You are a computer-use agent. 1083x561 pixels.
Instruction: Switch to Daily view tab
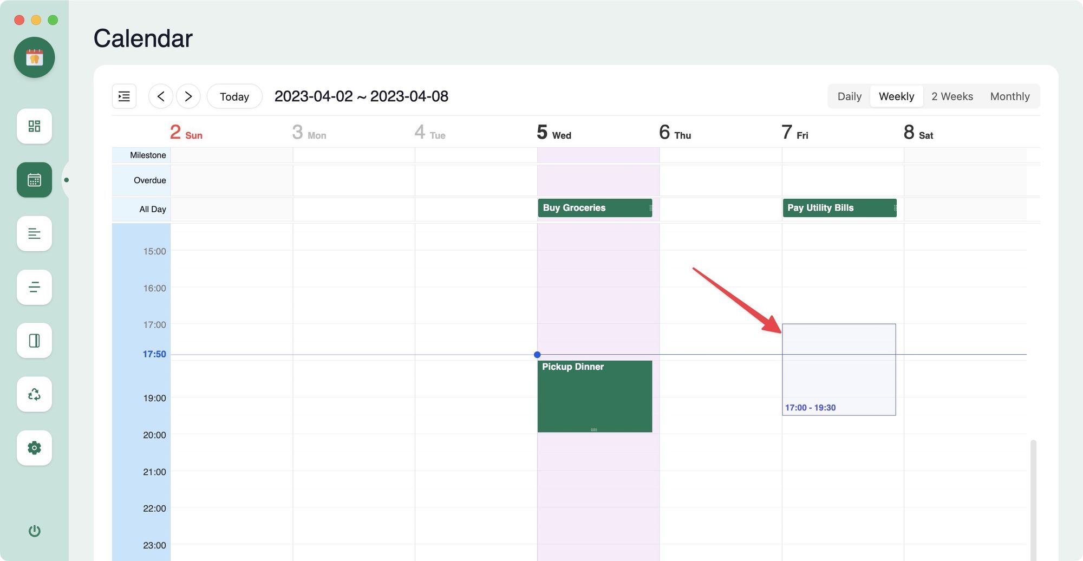pyautogui.click(x=849, y=96)
